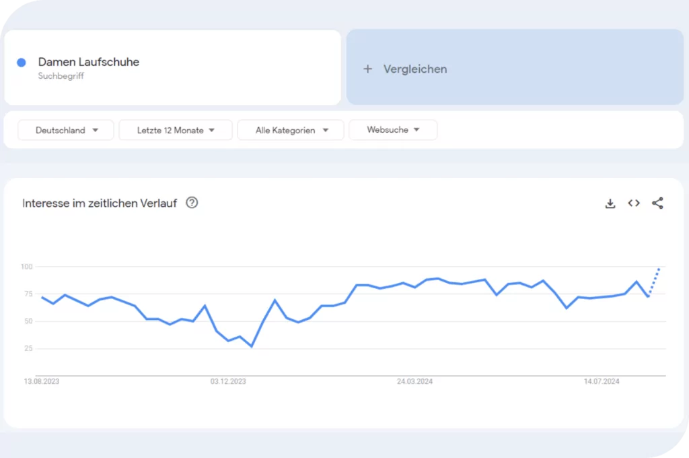Select the Suchbegriff label under the search term
The image size is (689, 458).
[x=61, y=77]
